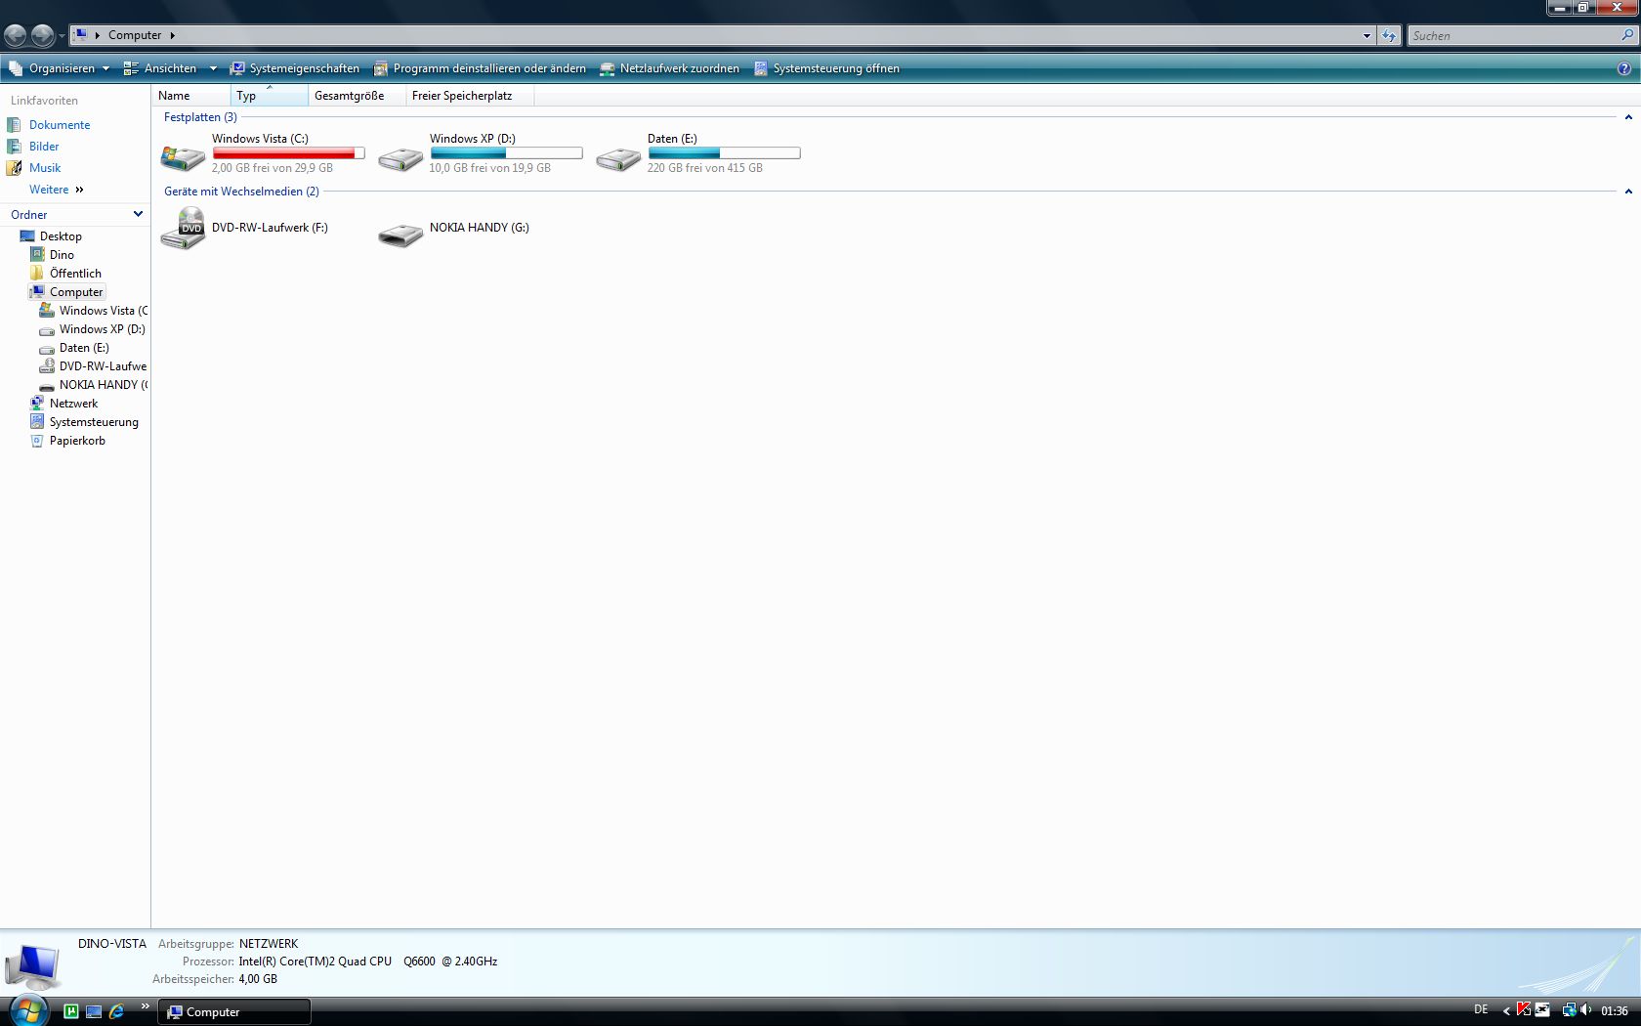Click the Daten (E:) usage bar

coord(724,153)
